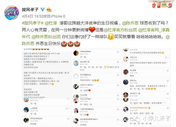
Task: Click the membership crown icon beside the badge
Action: tap(49, 10)
